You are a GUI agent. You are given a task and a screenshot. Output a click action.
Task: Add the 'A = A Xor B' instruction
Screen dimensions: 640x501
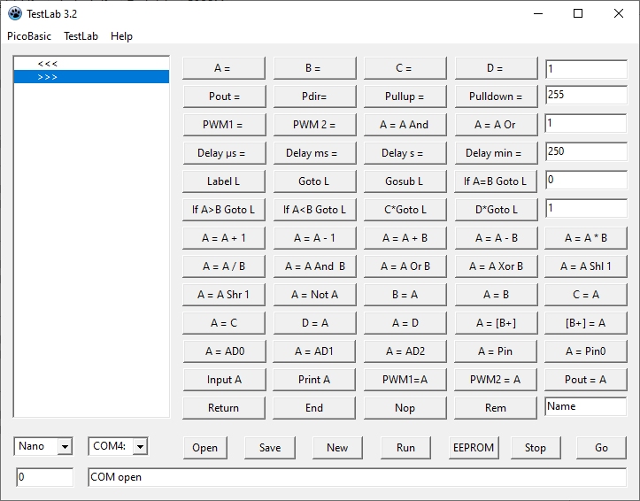(496, 266)
